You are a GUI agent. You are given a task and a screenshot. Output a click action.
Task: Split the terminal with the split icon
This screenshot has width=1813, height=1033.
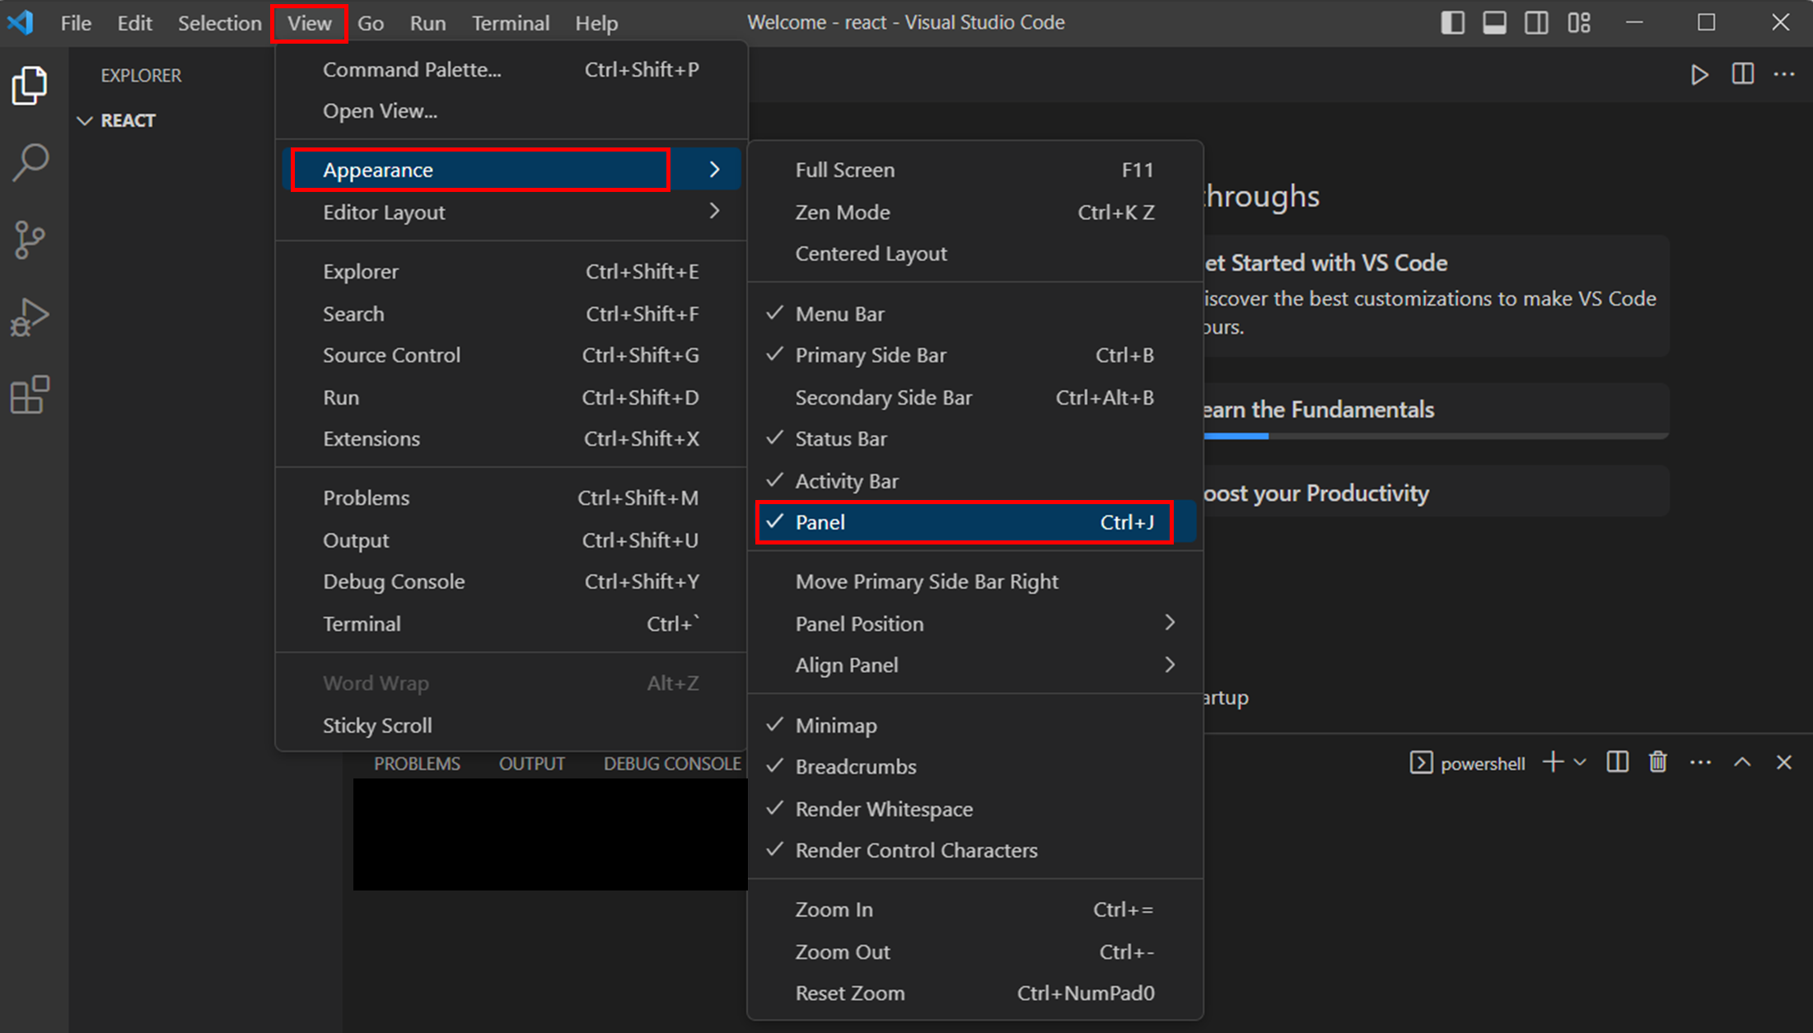[1617, 762]
